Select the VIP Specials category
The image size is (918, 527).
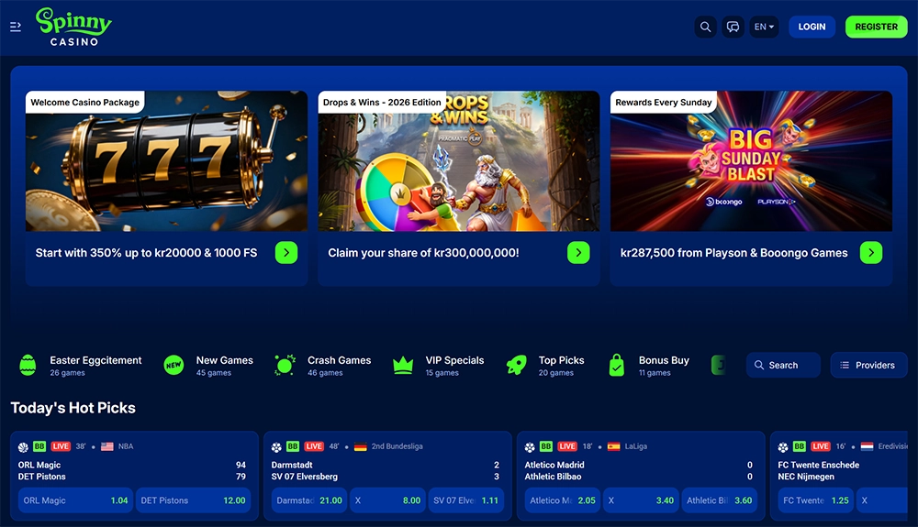pyautogui.click(x=439, y=365)
